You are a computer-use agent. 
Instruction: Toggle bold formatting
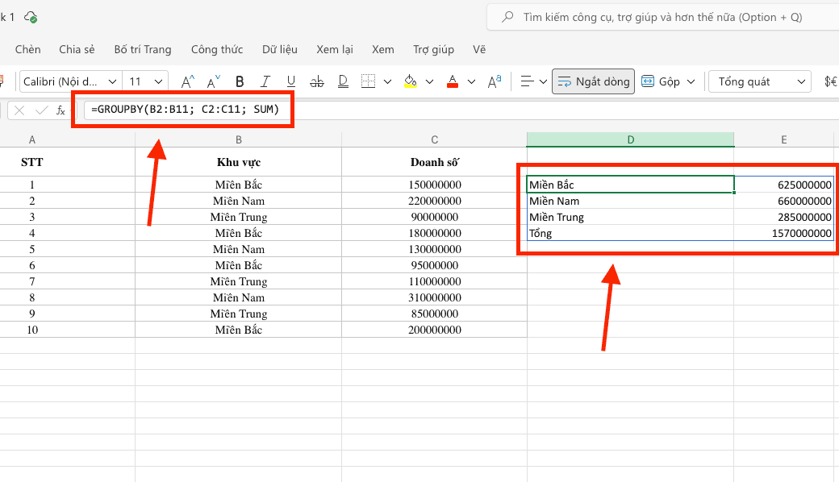click(x=240, y=81)
